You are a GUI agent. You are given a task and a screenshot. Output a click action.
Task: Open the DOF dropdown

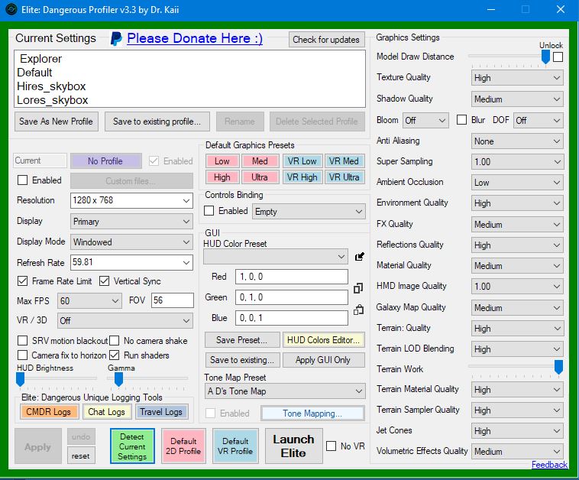539,121
